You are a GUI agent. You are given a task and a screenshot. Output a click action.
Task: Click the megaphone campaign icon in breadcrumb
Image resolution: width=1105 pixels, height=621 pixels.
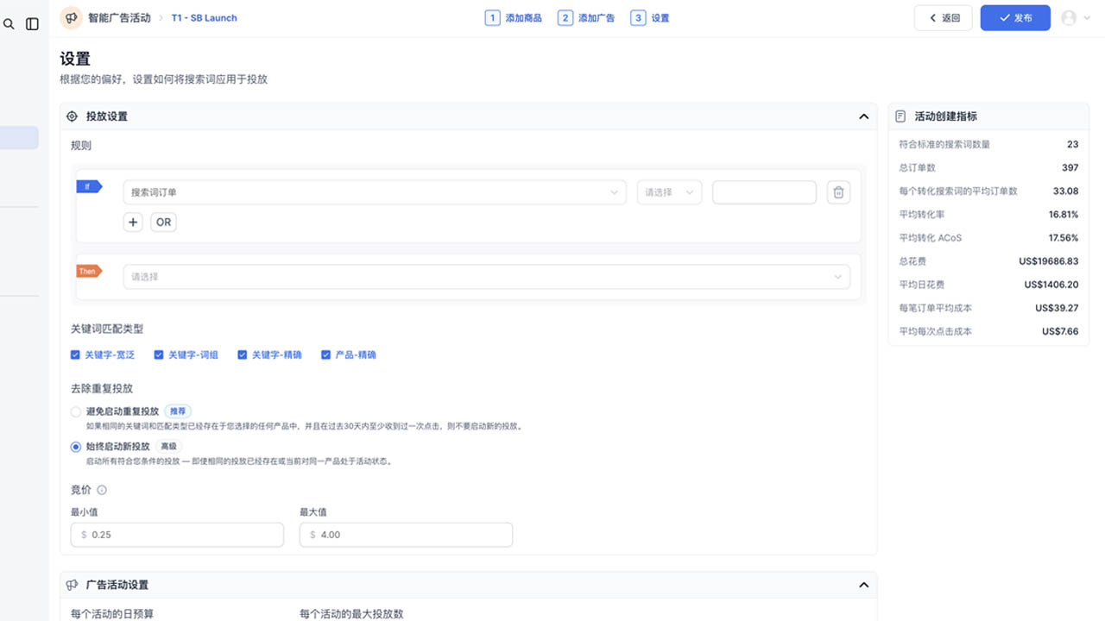[x=72, y=17]
